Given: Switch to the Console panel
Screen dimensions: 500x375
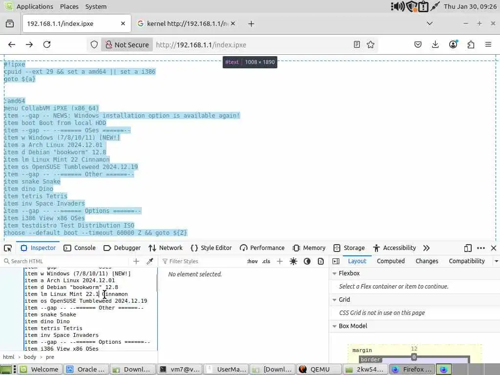Looking at the screenshot, I should pyautogui.click(x=80, y=248).
